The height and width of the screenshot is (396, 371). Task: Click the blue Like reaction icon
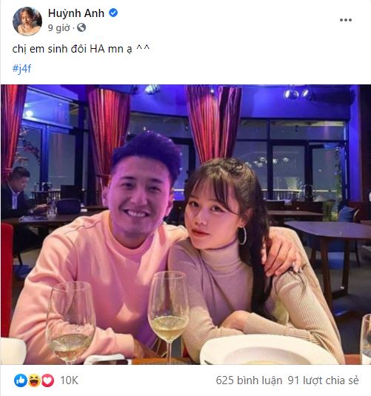(21, 380)
